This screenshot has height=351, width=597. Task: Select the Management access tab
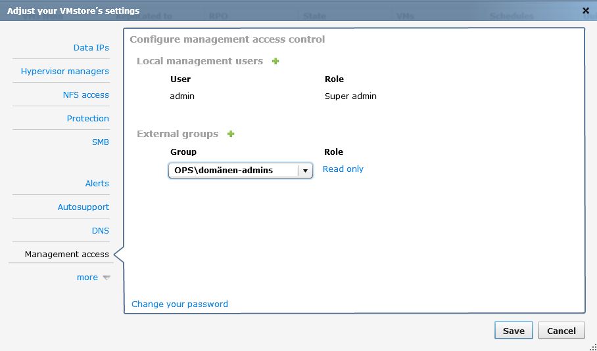[66, 255]
